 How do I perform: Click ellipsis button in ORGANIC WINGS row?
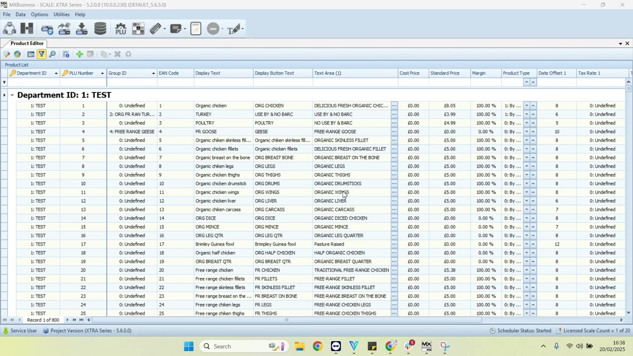coord(394,192)
